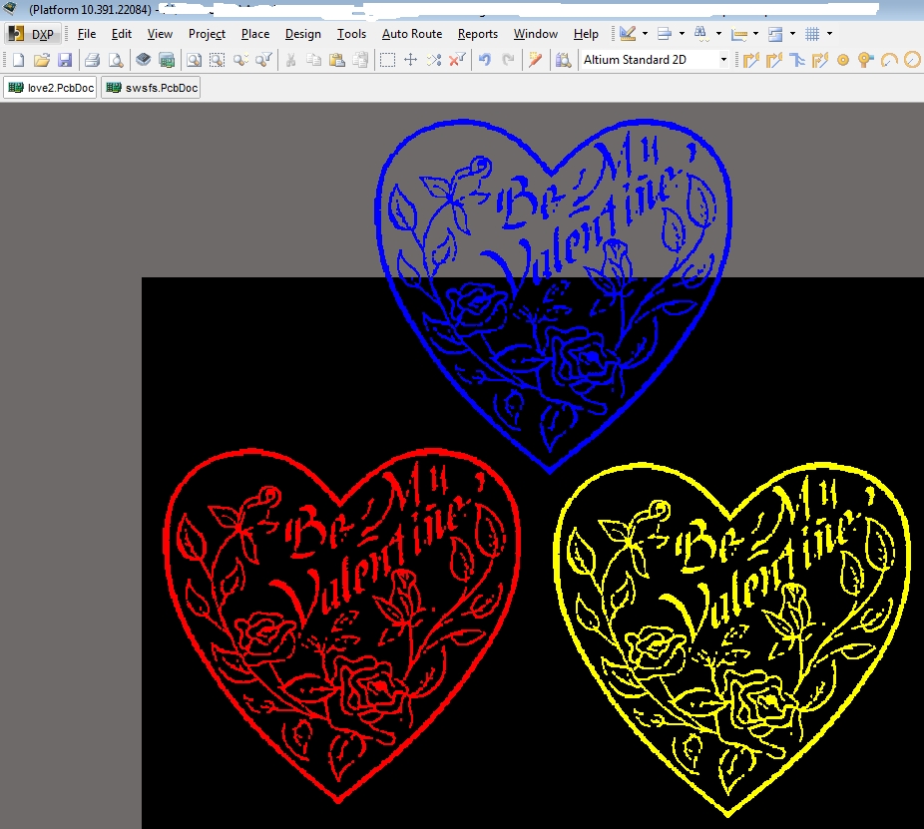The image size is (924, 829).
Task: Open the Window menu
Action: pyautogui.click(x=535, y=34)
